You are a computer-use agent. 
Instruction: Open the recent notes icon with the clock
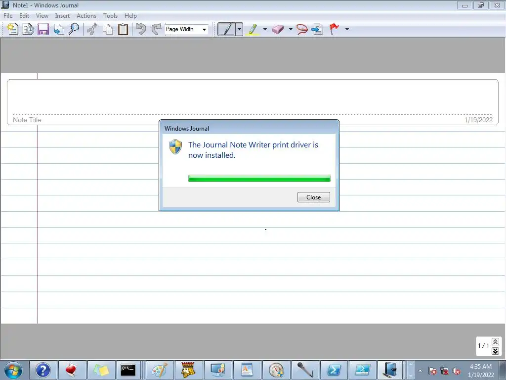pos(28,29)
